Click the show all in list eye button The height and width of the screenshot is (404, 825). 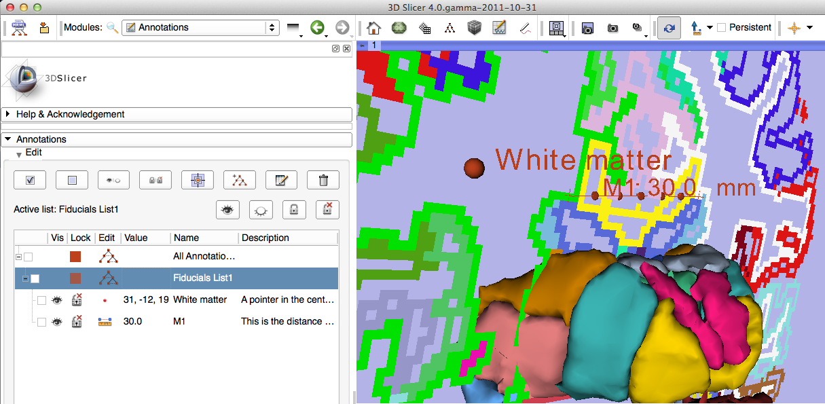227,210
